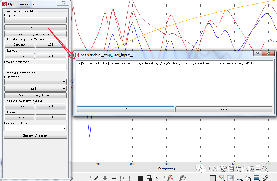Click Current under Update History Values
Screen dimensions: 277x181
coord(20,106)
